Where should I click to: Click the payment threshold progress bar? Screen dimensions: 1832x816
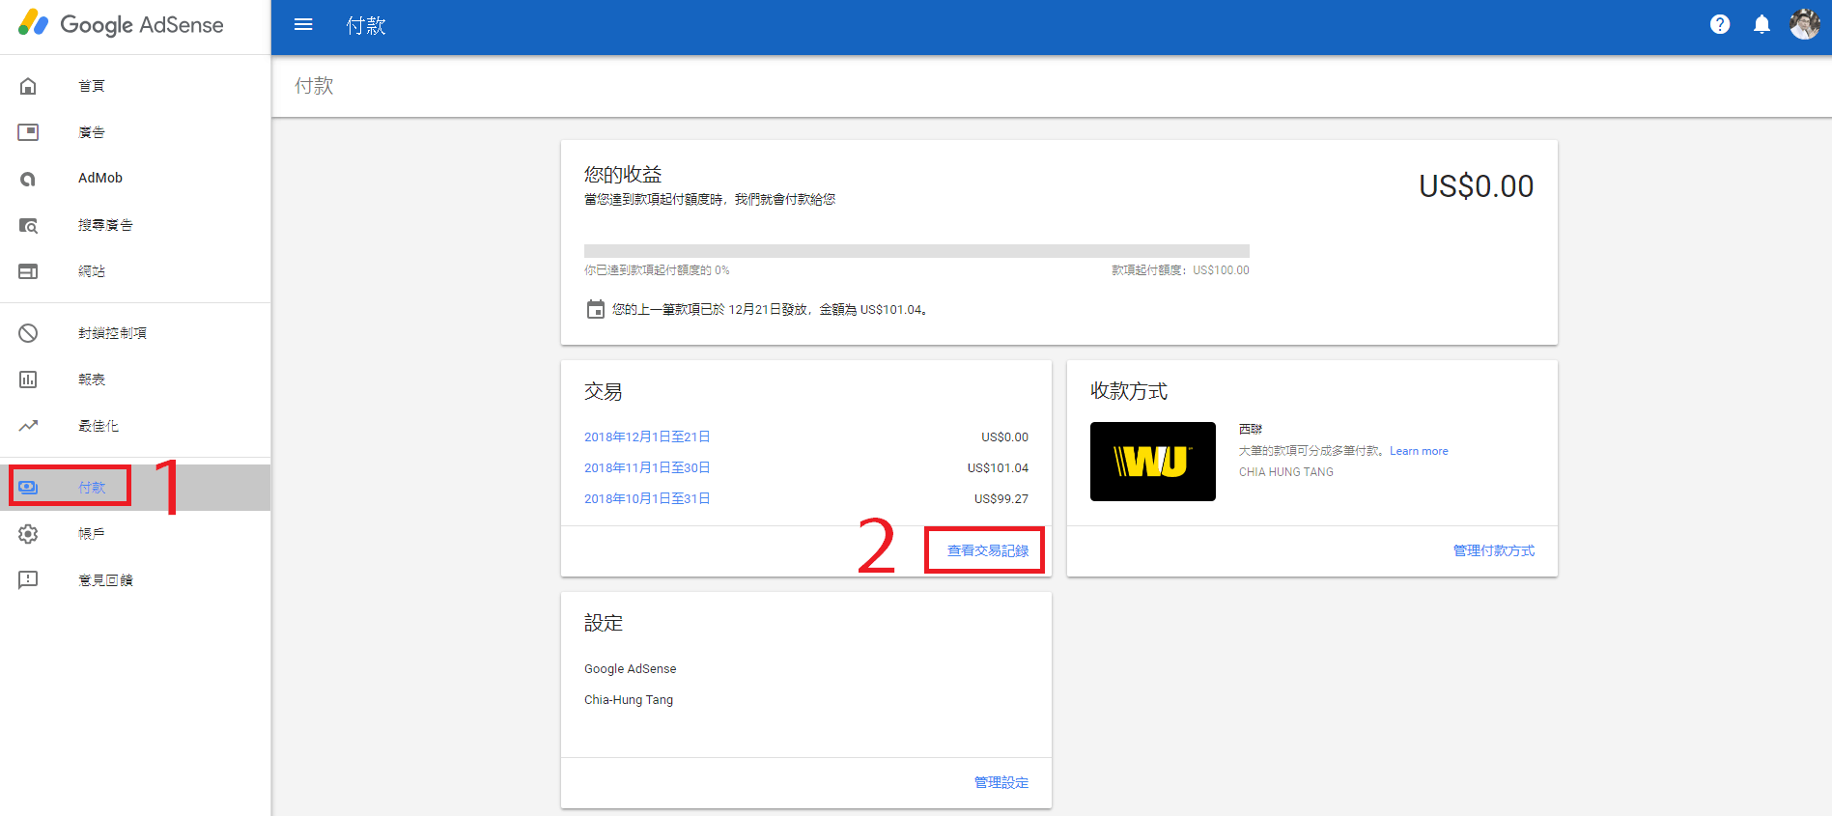[x=916, y=251]
